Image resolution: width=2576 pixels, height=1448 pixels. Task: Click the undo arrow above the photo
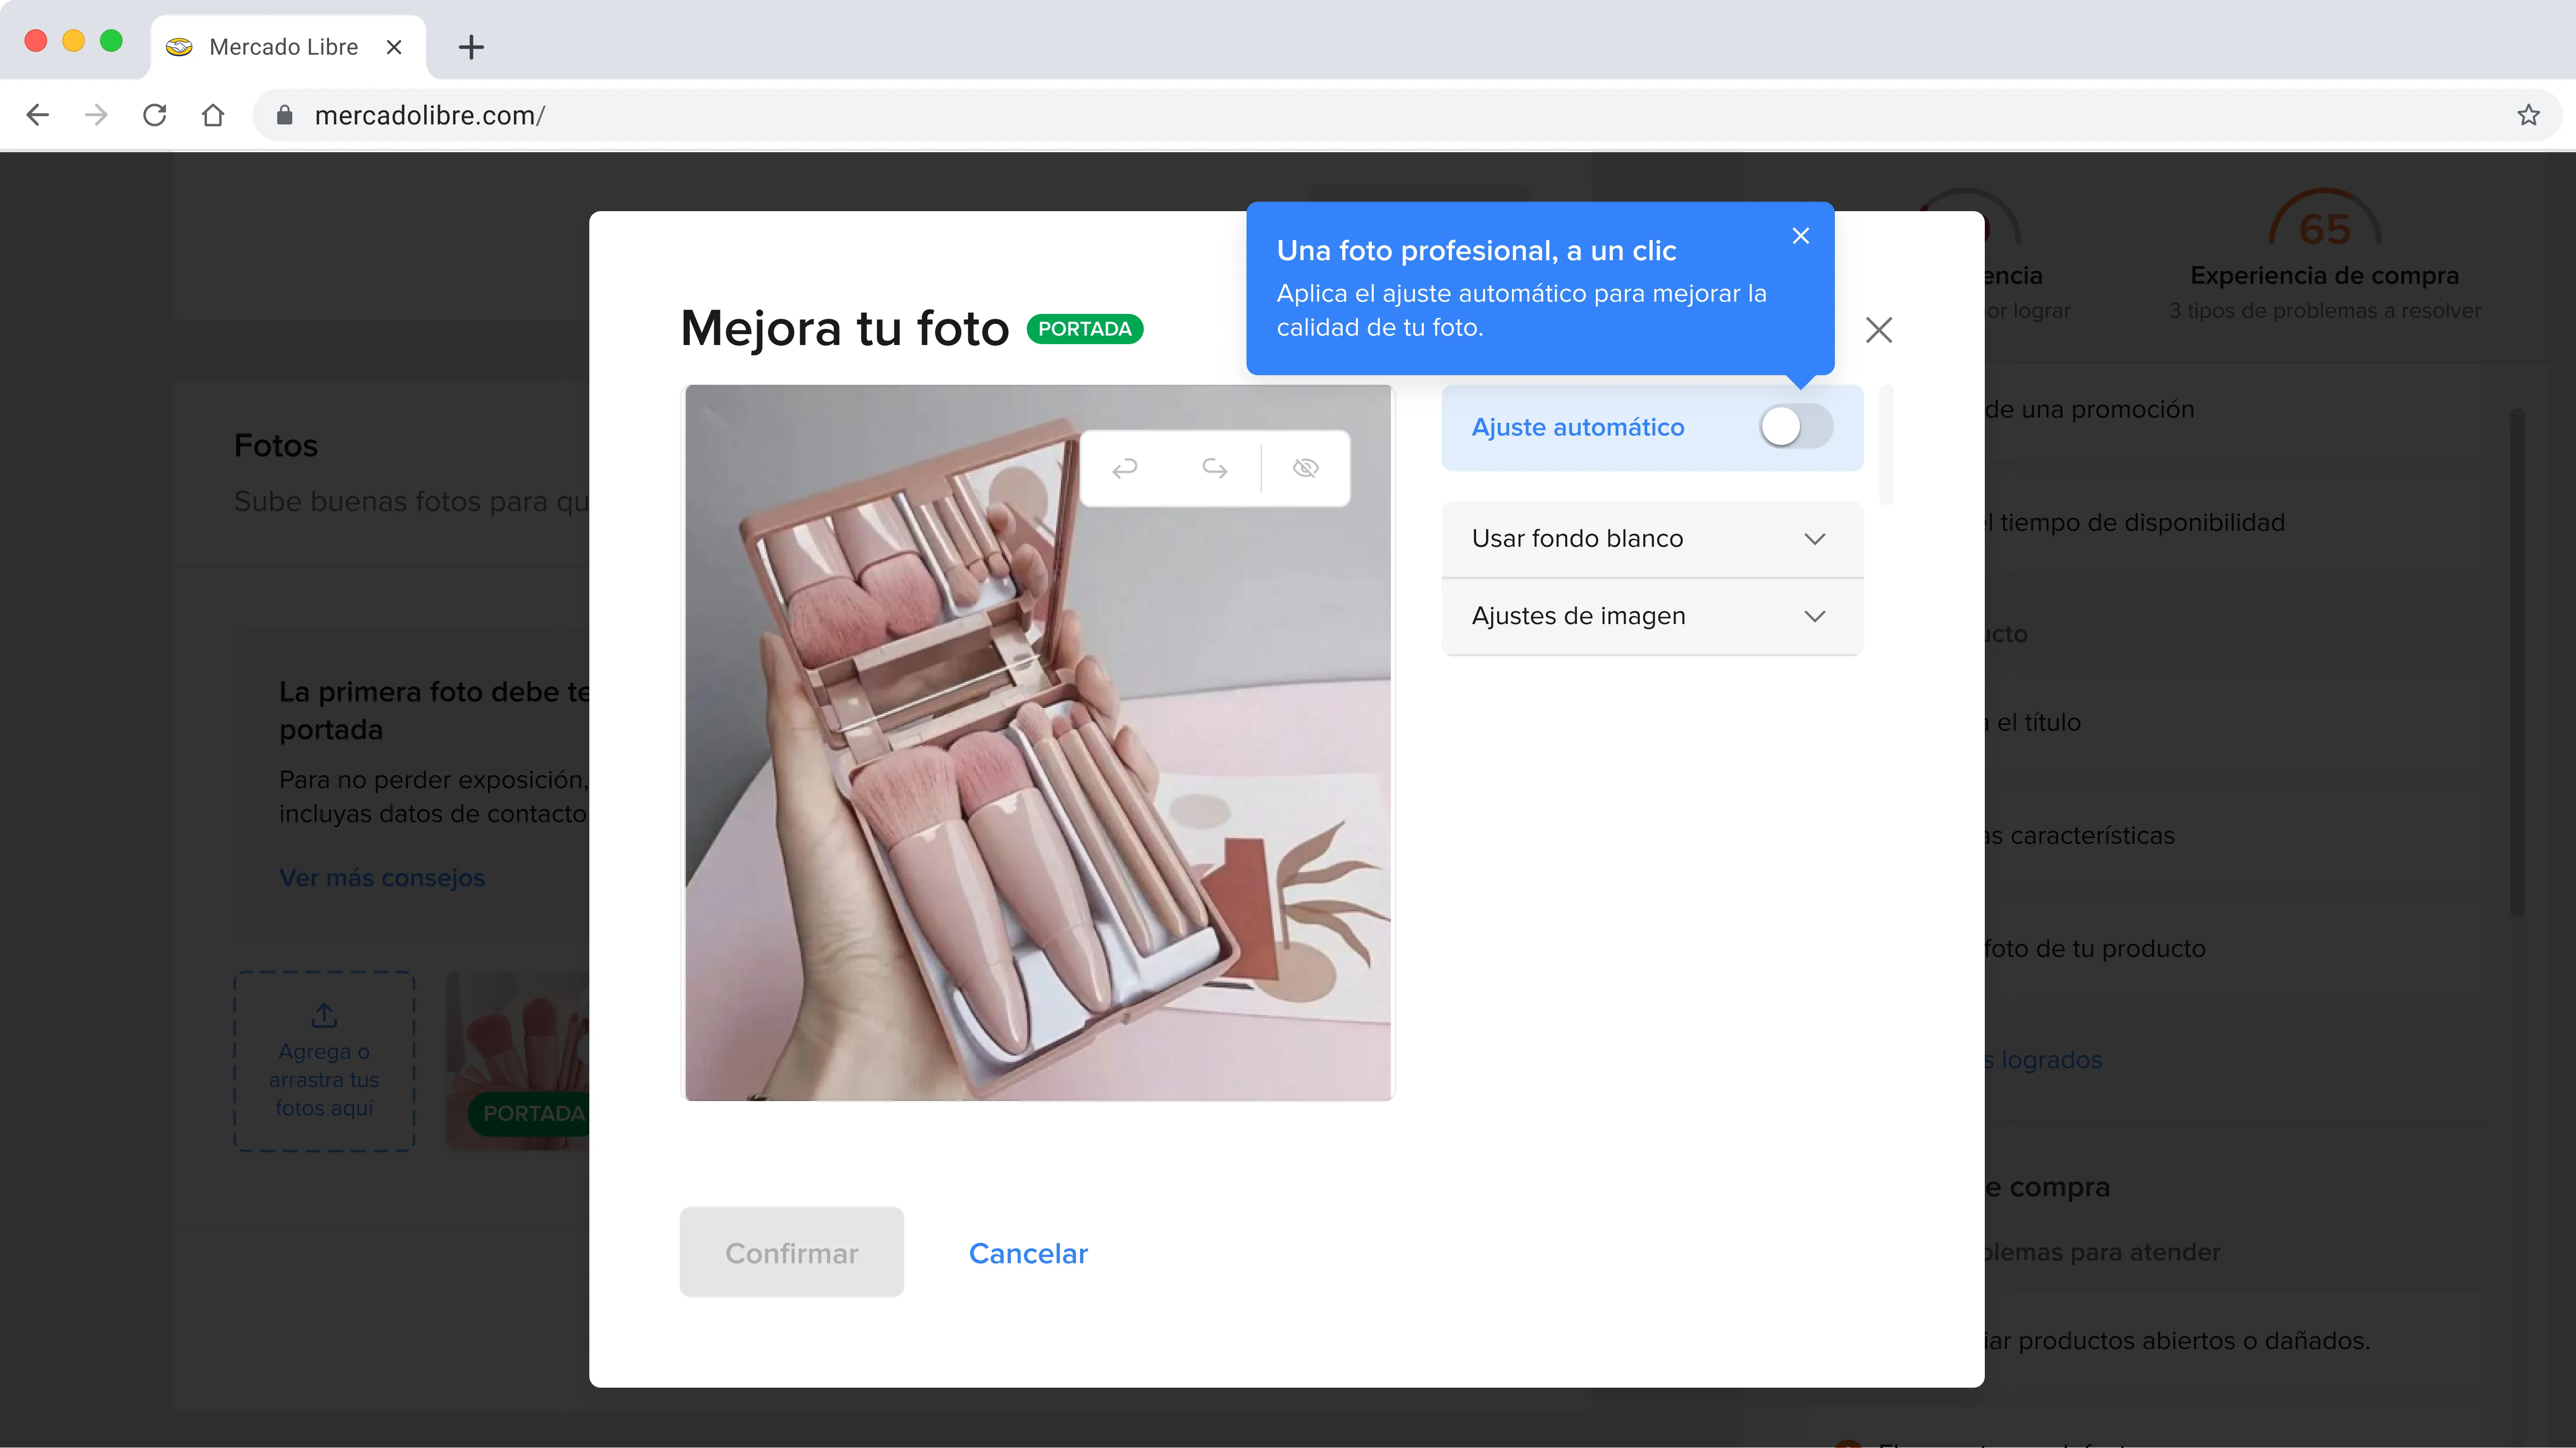click(x=1125, y=468)
